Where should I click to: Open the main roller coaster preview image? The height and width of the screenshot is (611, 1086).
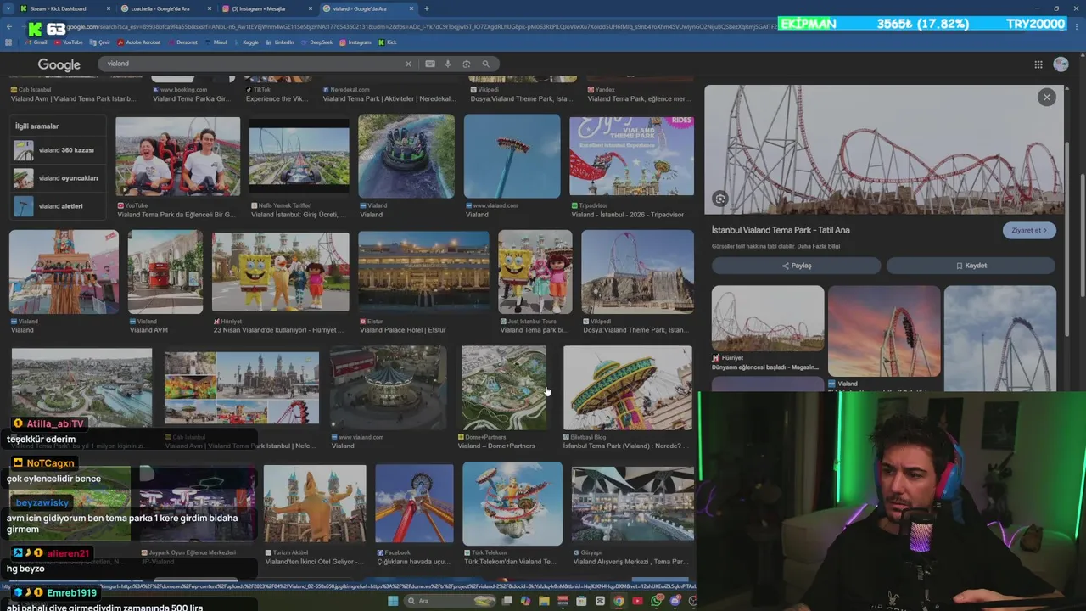coord(884,149)
